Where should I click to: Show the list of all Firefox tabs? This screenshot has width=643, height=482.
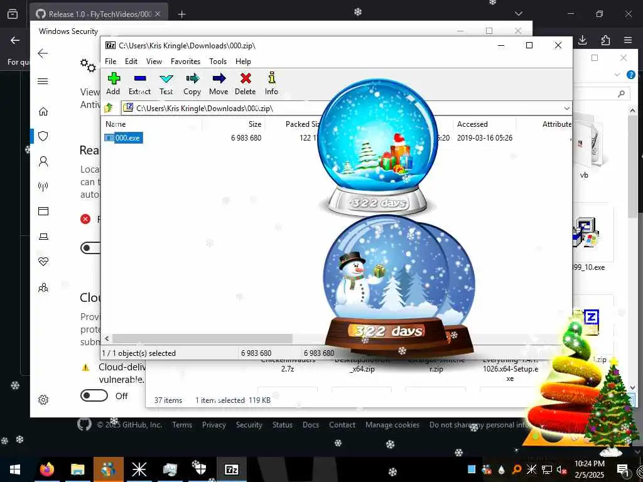tap(518, 14)
